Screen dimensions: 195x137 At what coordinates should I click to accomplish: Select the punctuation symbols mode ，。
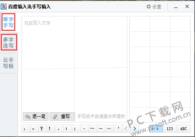[156, 129]
